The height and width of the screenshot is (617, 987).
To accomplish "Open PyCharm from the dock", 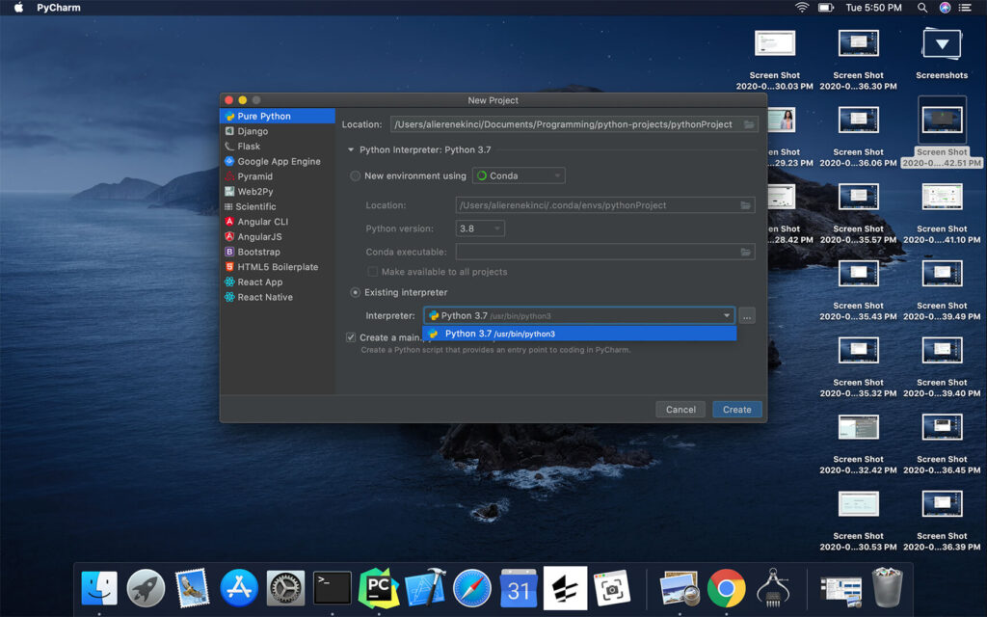I will [378, 589].
